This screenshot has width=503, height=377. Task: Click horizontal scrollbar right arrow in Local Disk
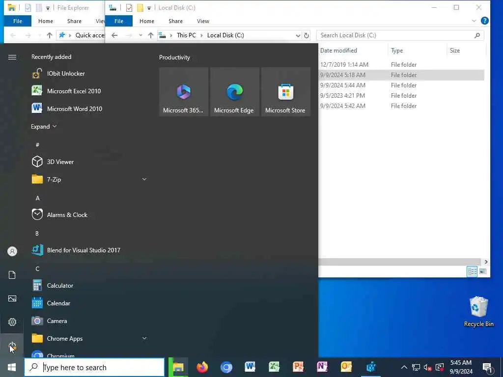486,262
